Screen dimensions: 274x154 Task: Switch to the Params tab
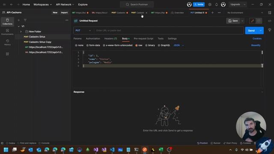77,38
